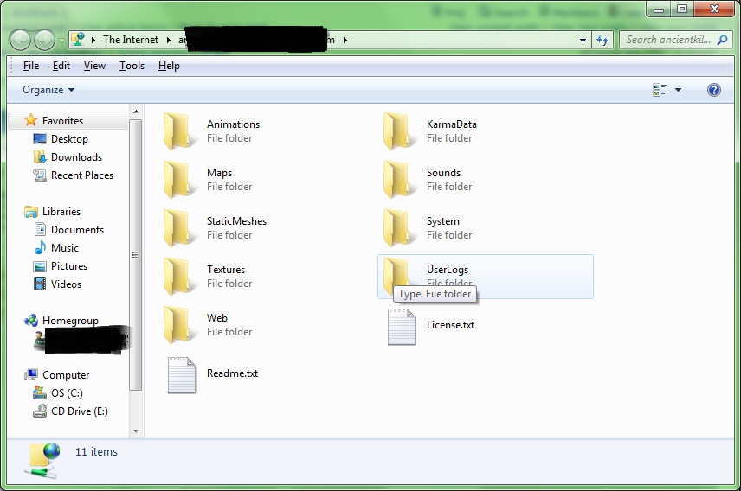Click the navigation pane scroll down arrow
Viewport: 741px width, 491px height.
pos(136,430)
